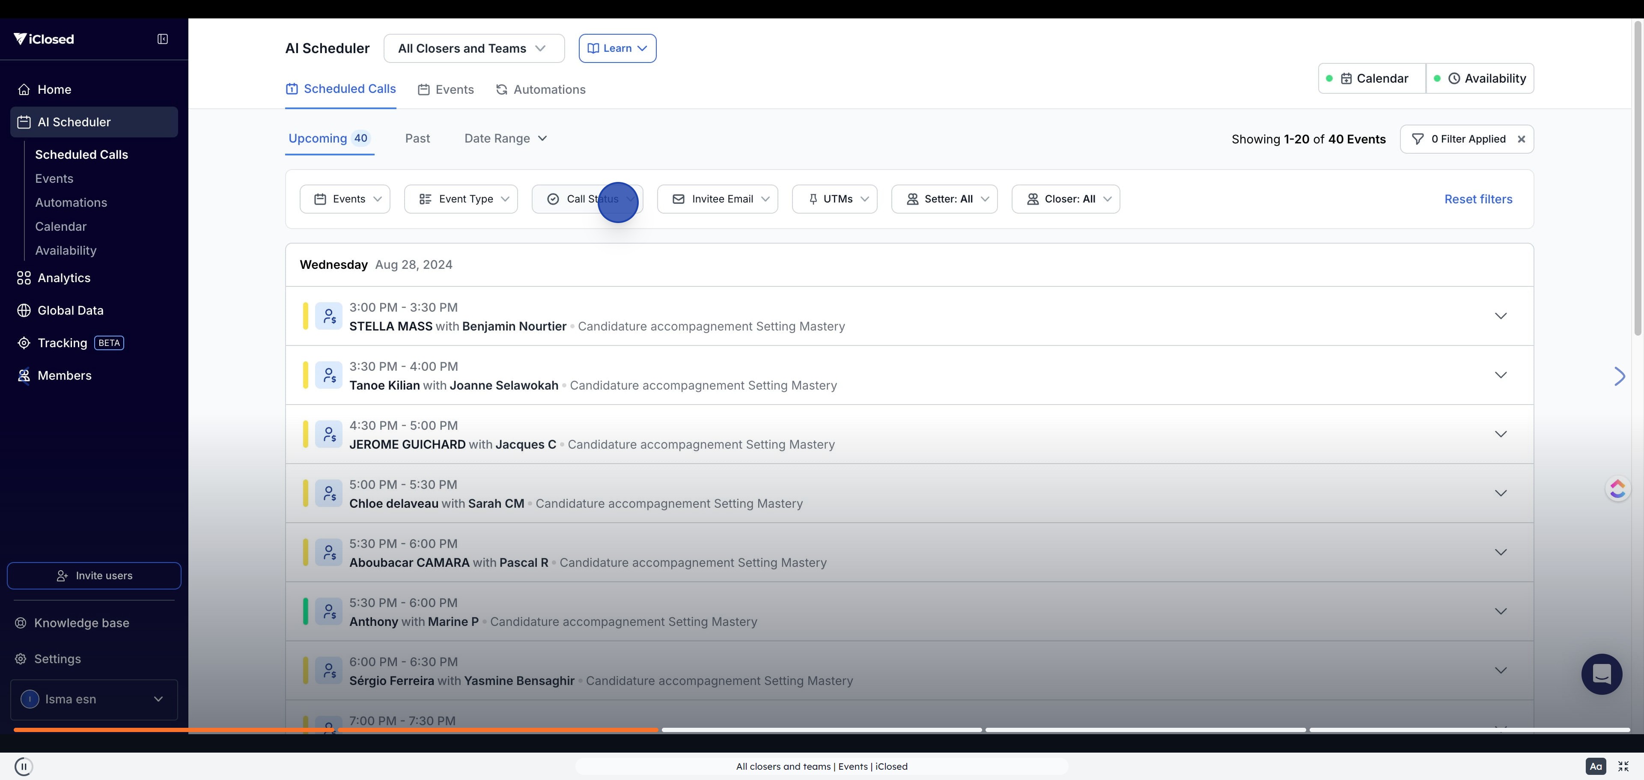Switch to the Past tab
Image resolution: width=1644 pixels, height=780 pixels.
tap(417, 139)
